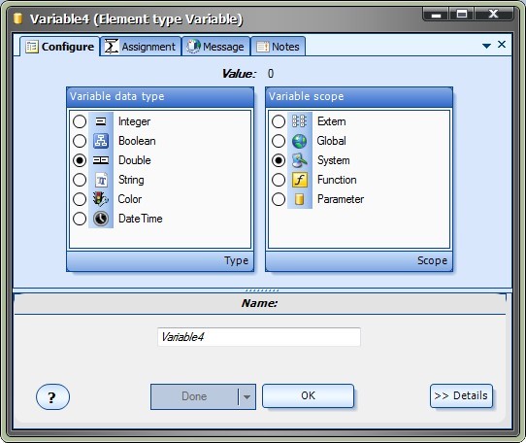Click the DateTime clock icon
This screenshot has width=526, height=443.
point(101,219)
